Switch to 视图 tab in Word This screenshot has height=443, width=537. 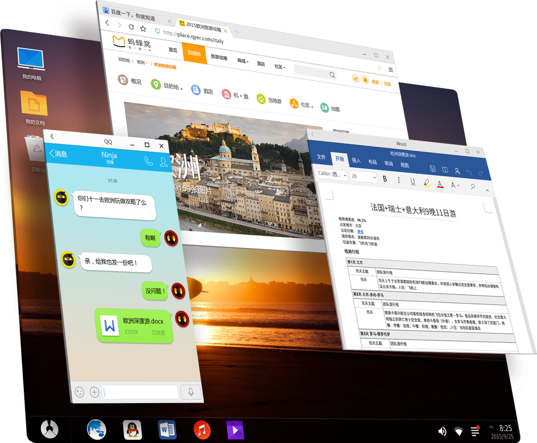pos(404,165)
